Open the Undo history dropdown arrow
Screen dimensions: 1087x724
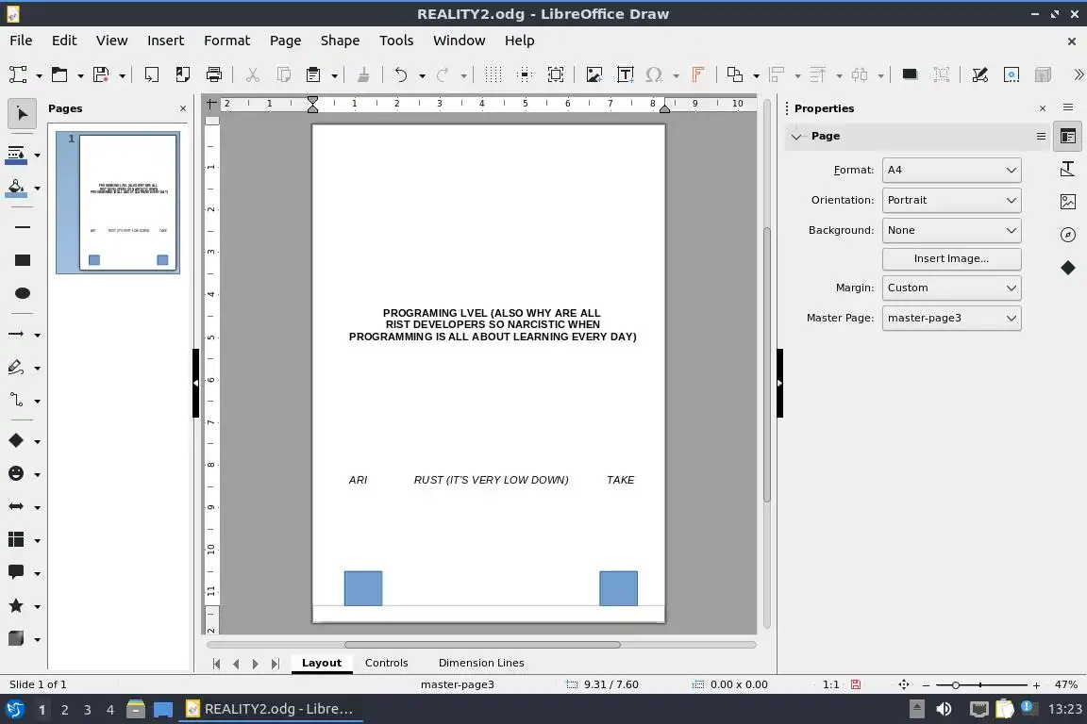[x=422, y=75]
